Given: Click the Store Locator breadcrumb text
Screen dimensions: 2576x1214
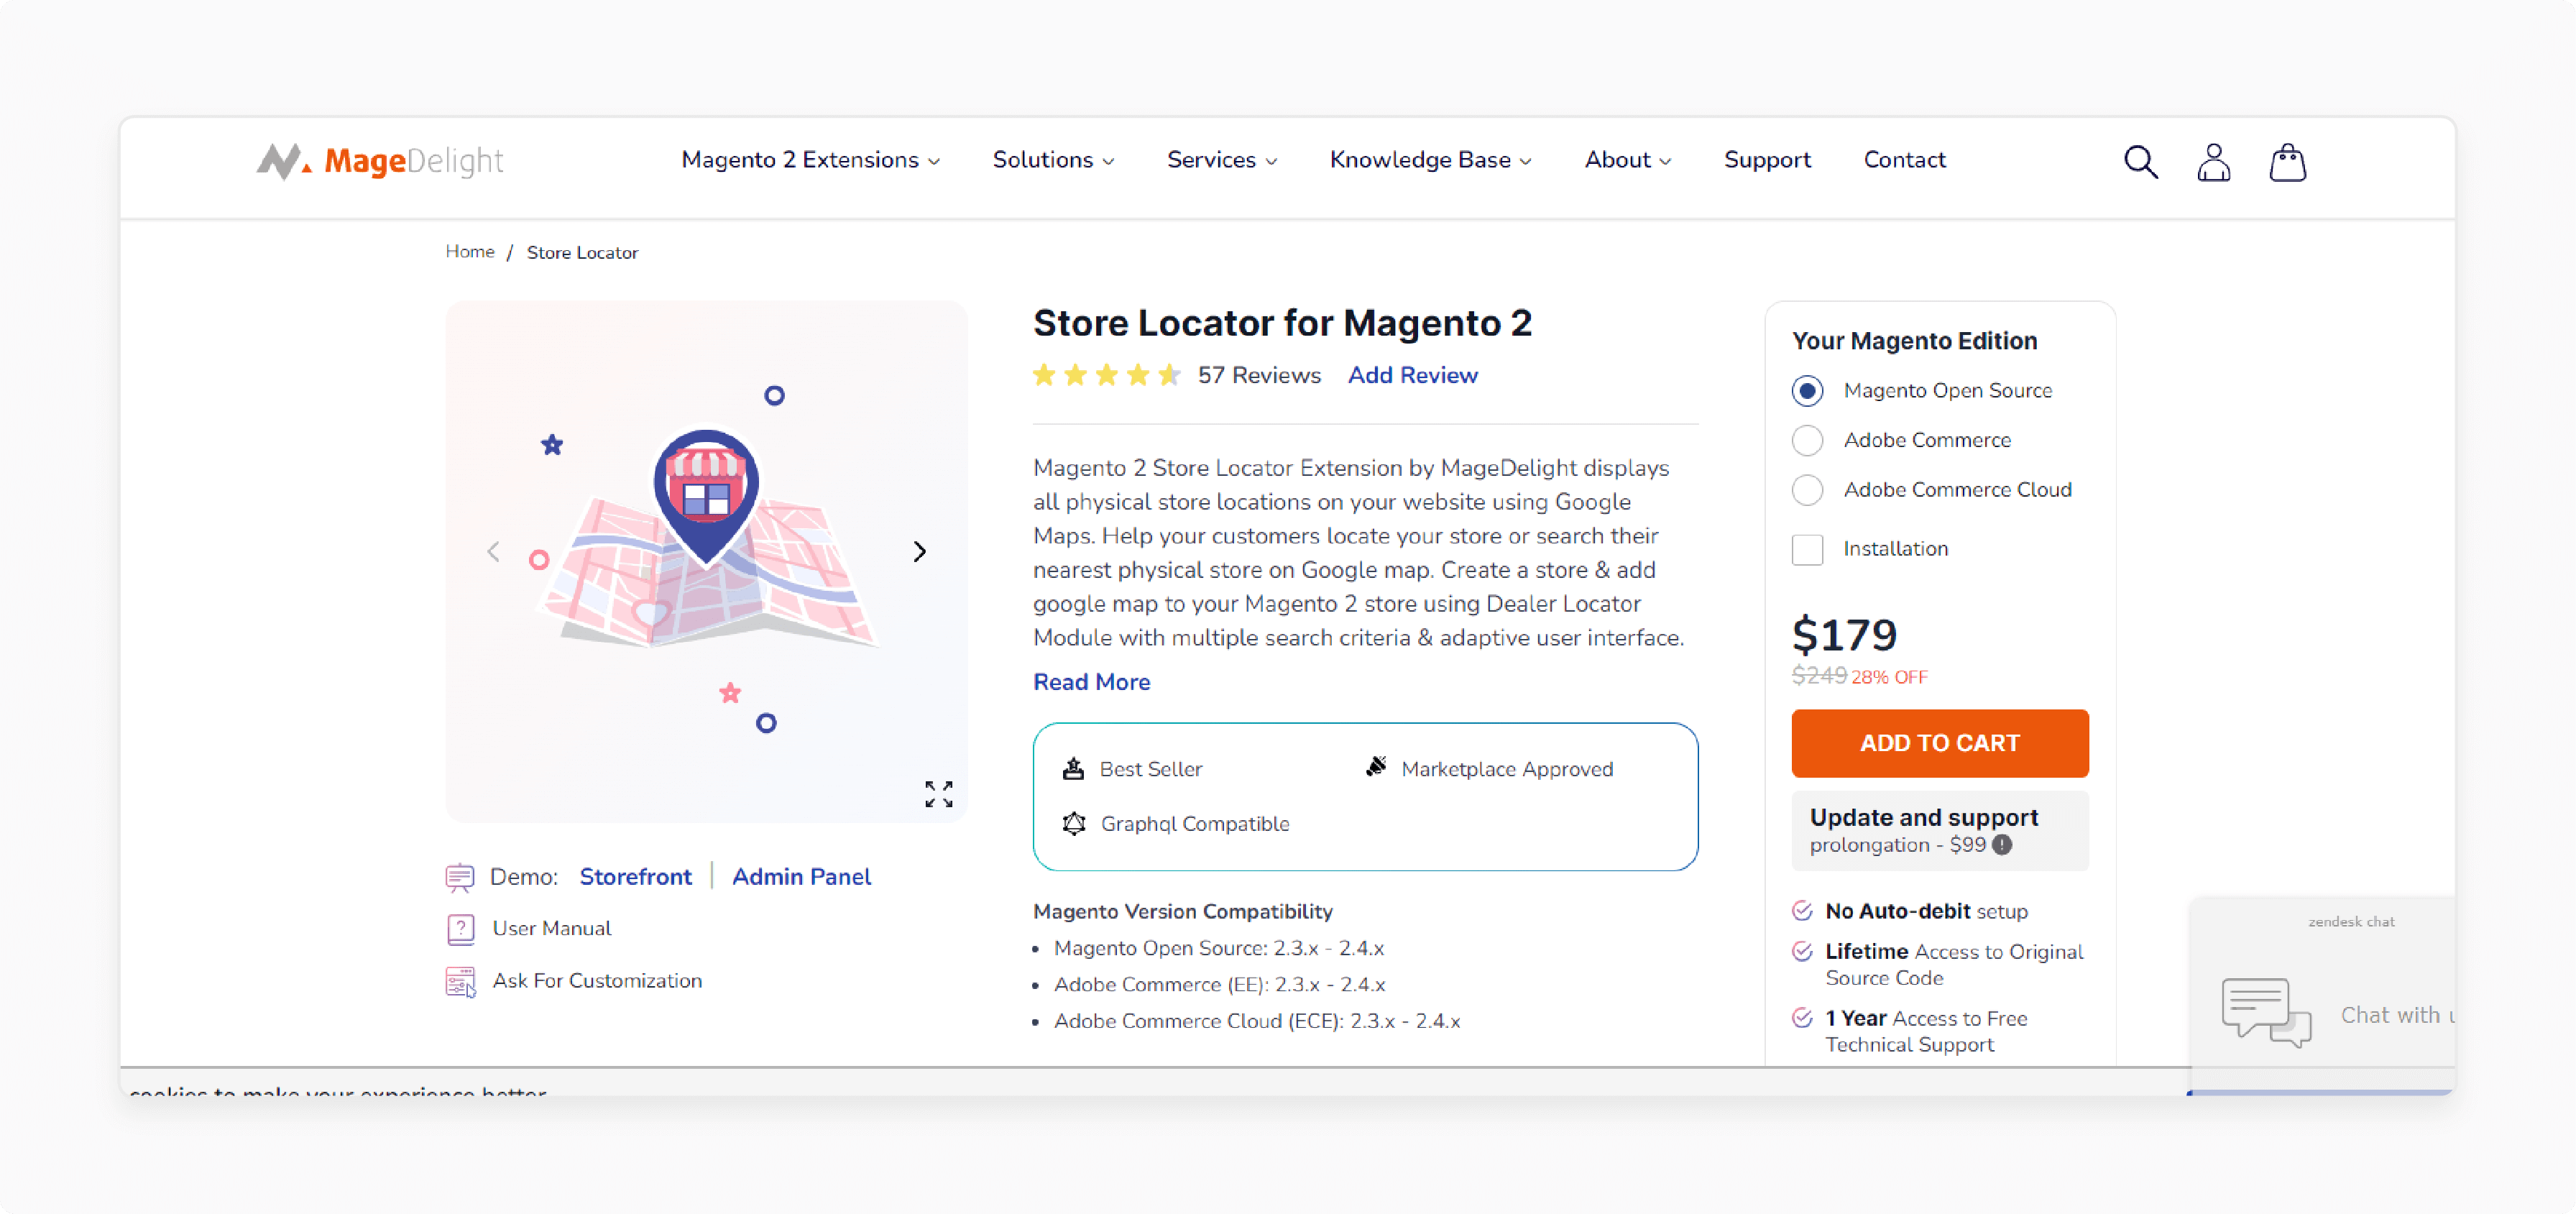Looking at the screenshot, I should coord(582,252).
